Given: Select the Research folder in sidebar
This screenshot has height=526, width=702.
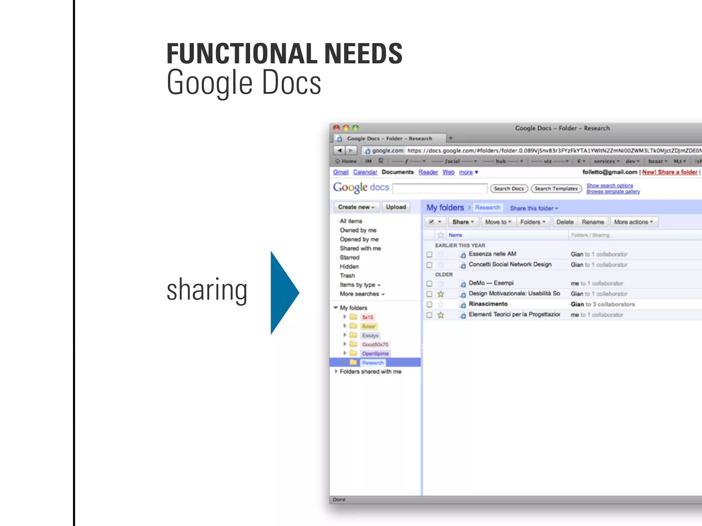Looking at the screenshot, I should (x=375, y=362).
